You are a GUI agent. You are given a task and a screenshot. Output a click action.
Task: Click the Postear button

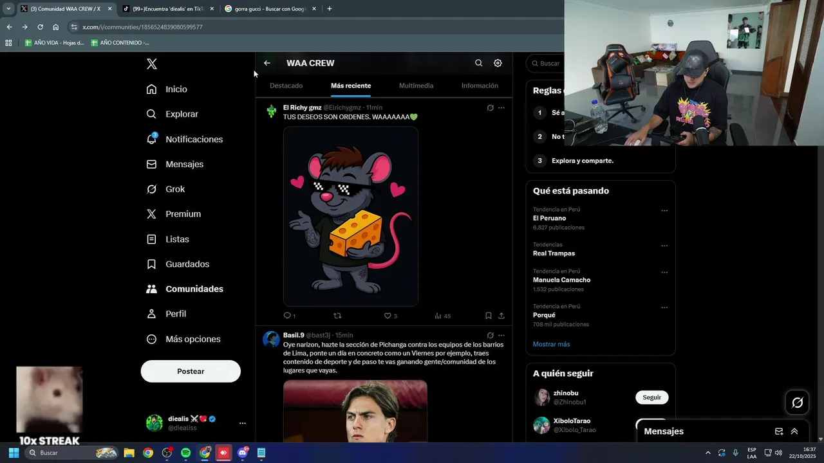tap(191, 371)
